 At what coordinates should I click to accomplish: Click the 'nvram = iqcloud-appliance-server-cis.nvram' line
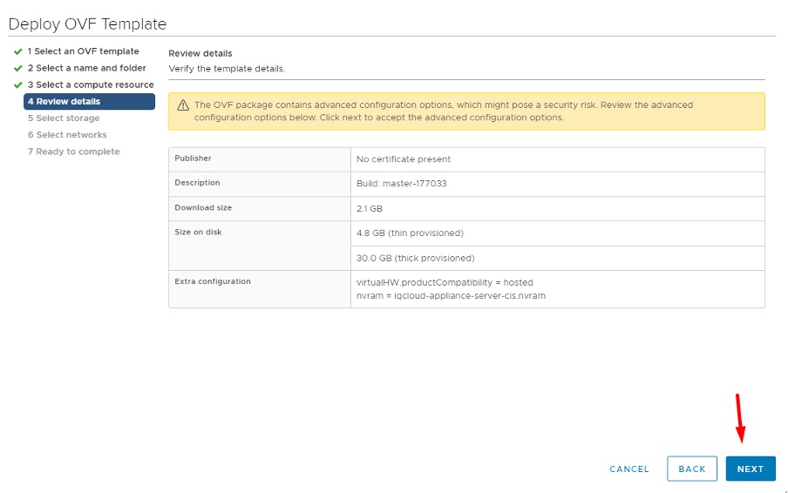(x=451, y=295)
